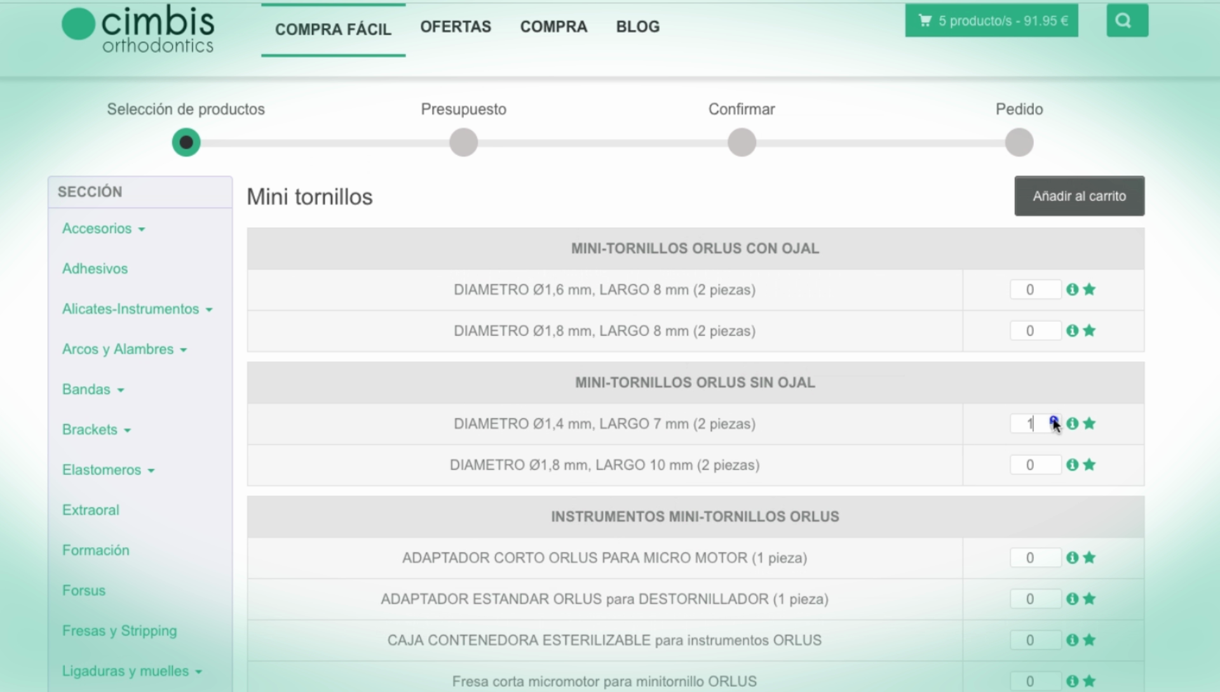Open the shopping cart with 5 products
This screenshot has height=692, width=1220.
pos(991,21)
